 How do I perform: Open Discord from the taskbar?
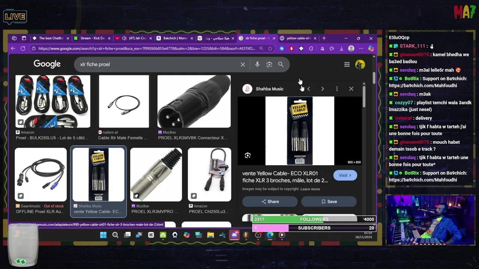(235, 235)
